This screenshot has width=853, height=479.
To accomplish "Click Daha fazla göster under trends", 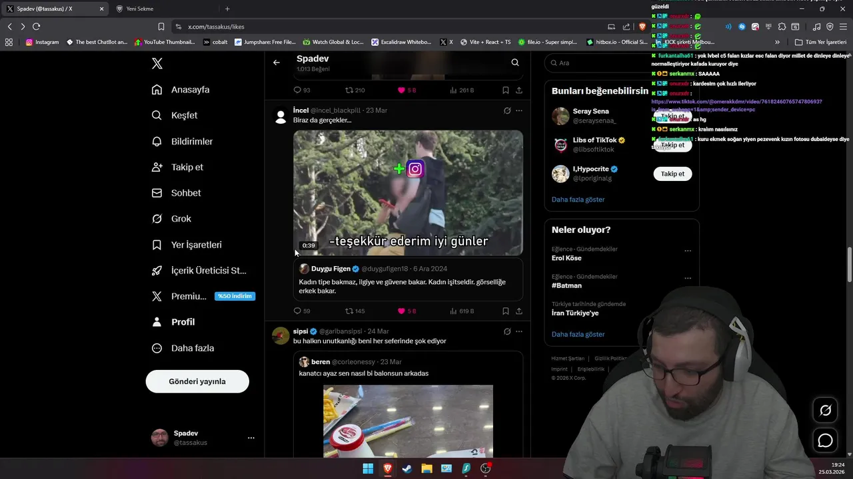I will [578, 335].
